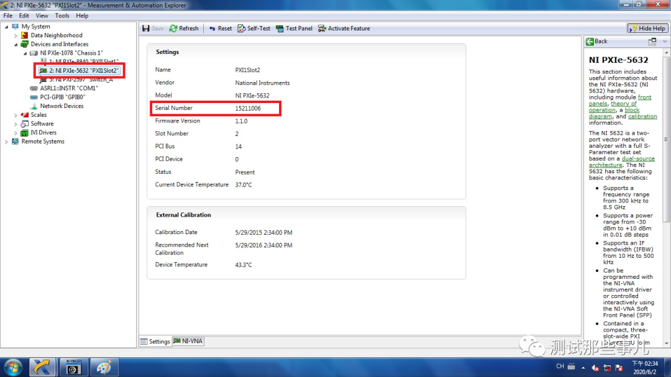Click the Save toolbar button
671x377 pixels.
coord(153,28)
